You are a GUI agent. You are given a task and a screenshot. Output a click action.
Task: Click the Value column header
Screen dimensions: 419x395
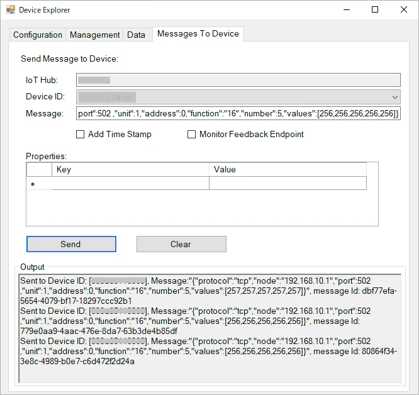(288, 170)
